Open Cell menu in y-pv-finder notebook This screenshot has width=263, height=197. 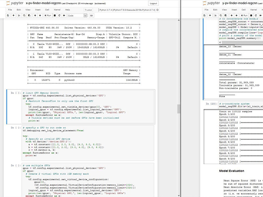pos(244,10)
